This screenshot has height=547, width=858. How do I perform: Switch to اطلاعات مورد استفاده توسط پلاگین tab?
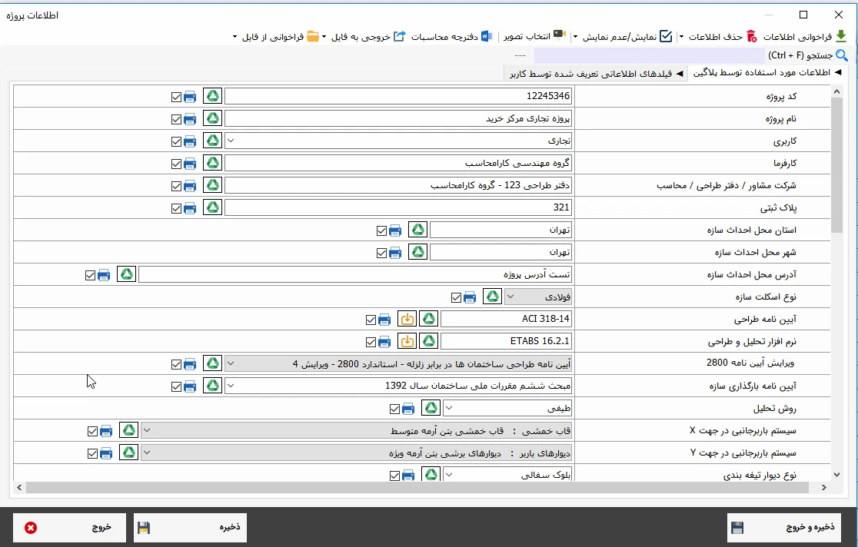click(x=767, y=73)
